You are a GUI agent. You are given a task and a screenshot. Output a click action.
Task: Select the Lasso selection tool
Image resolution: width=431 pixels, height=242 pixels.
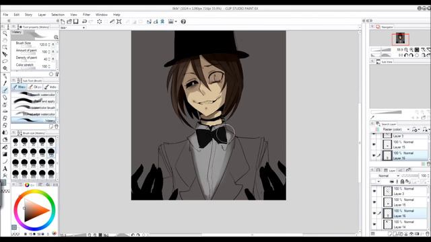tap(5, 61)
